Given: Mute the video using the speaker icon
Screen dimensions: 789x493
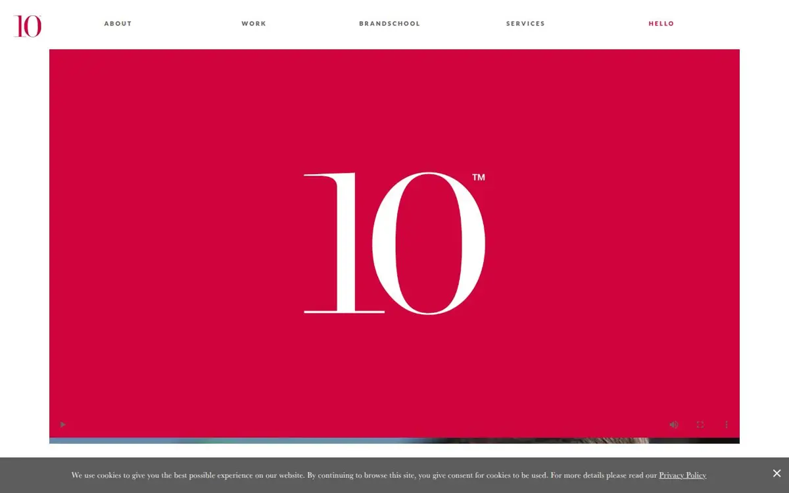Looking at the screenshot, I should click(674, 425).
